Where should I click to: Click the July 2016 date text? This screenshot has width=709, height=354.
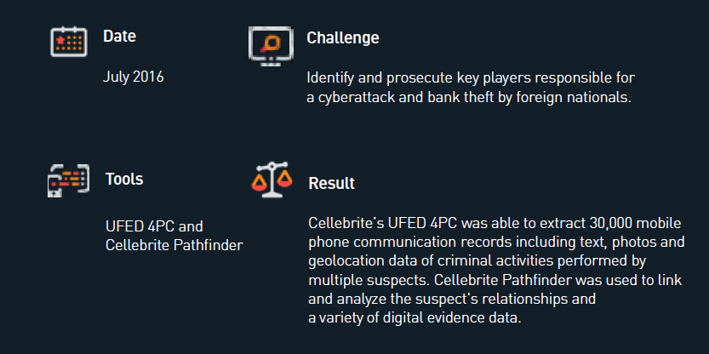tap(134, 77)
